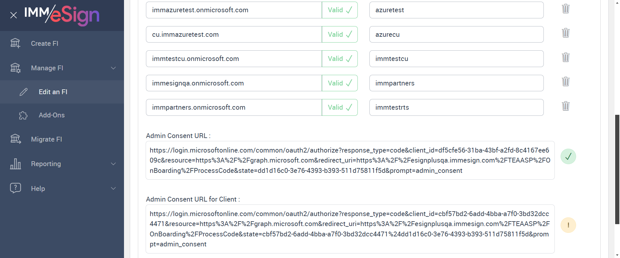The image size is (620, 258).
Task: Select Edit an FI submenu item
Action: click(x=53, y=92)
